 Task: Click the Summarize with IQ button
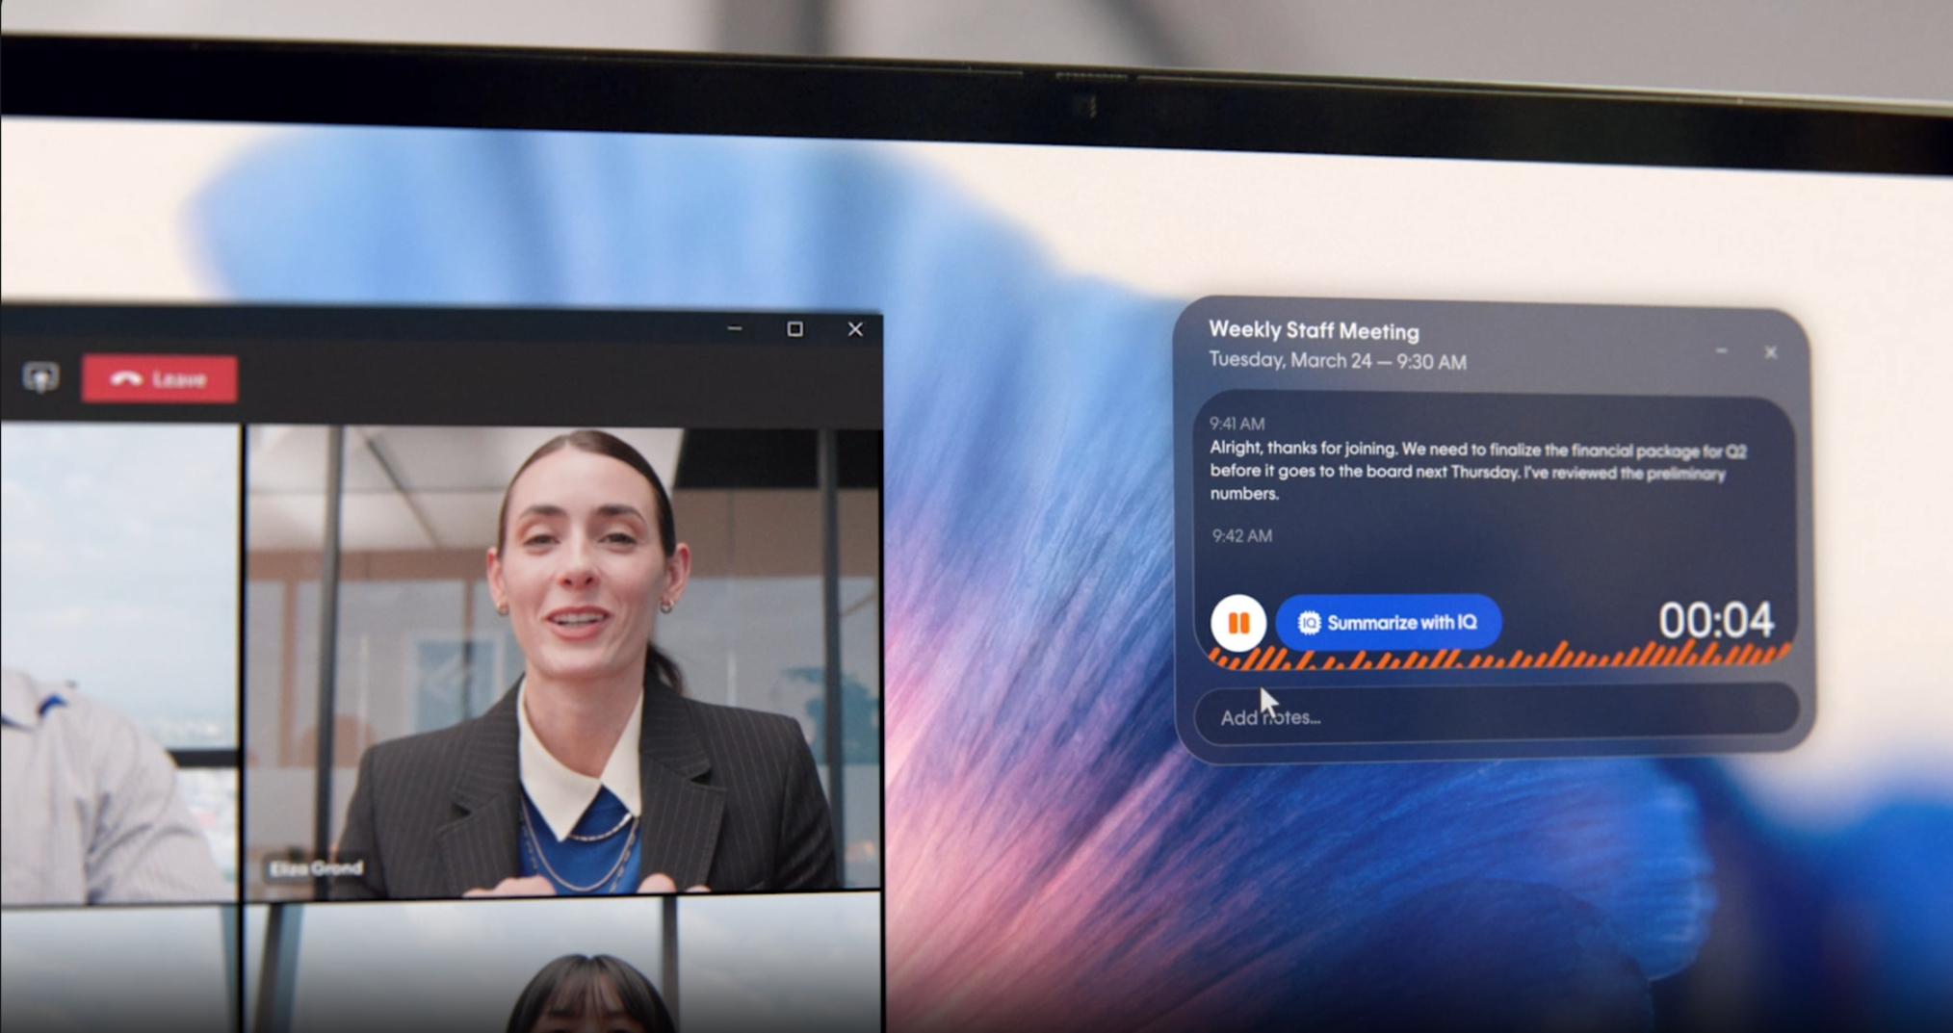pyautogui.click(x=1388, y=623)
